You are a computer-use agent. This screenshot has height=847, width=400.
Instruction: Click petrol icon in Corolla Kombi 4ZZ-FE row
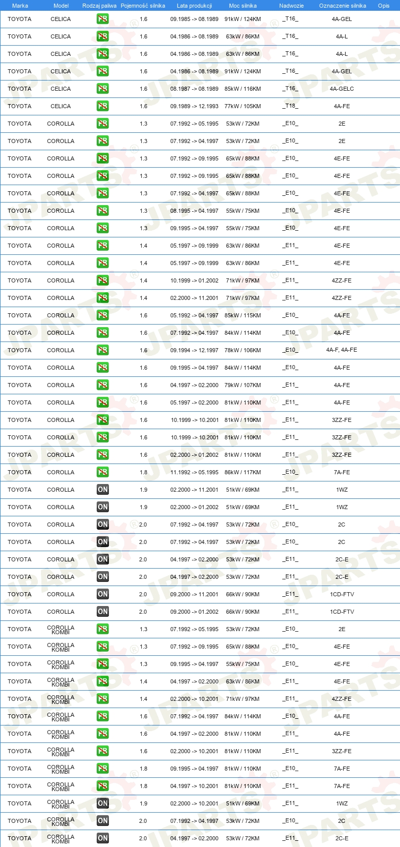click(103, 699)
